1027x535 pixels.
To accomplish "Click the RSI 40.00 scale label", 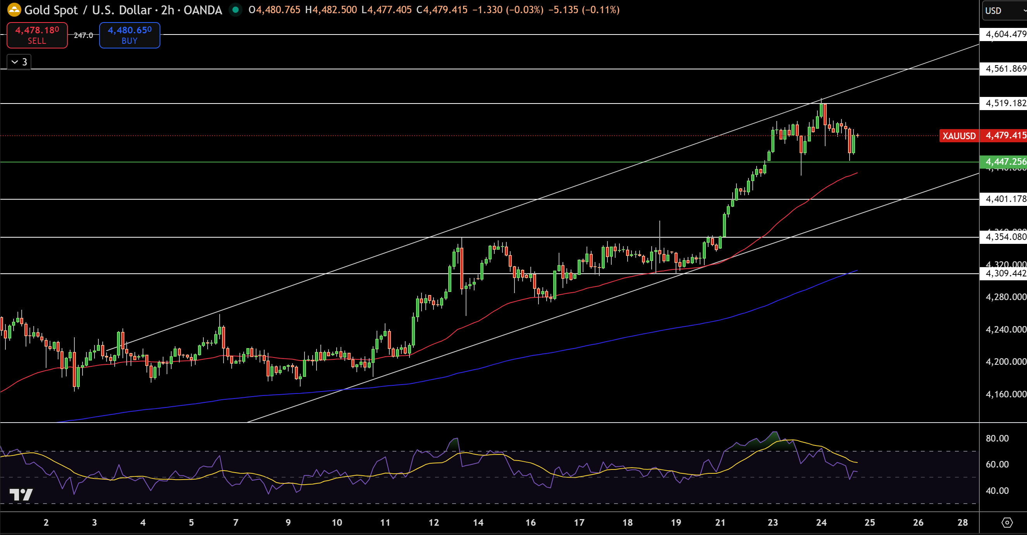I will 997,491.
